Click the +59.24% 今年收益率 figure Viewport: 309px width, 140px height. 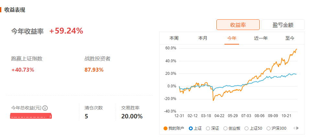[x=66, y=31]
